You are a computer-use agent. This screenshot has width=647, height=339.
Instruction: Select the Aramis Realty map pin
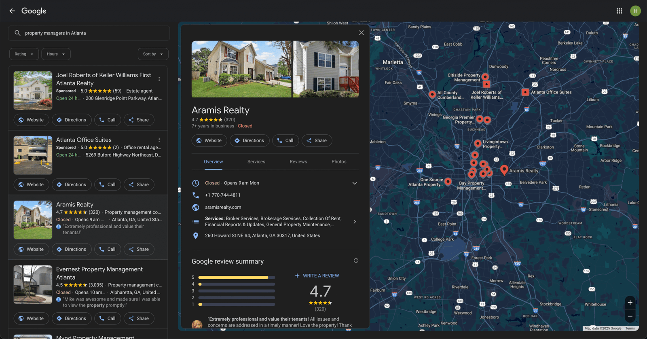[504, 169]
